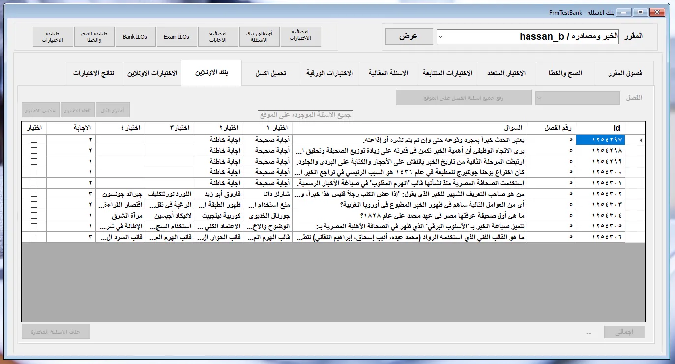
Task: Click the حذف الاسئلة المختارة button
Action: (56, 332)
